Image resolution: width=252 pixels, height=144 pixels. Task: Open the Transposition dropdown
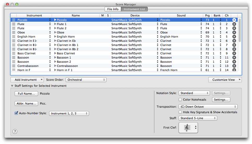[208, 107]
